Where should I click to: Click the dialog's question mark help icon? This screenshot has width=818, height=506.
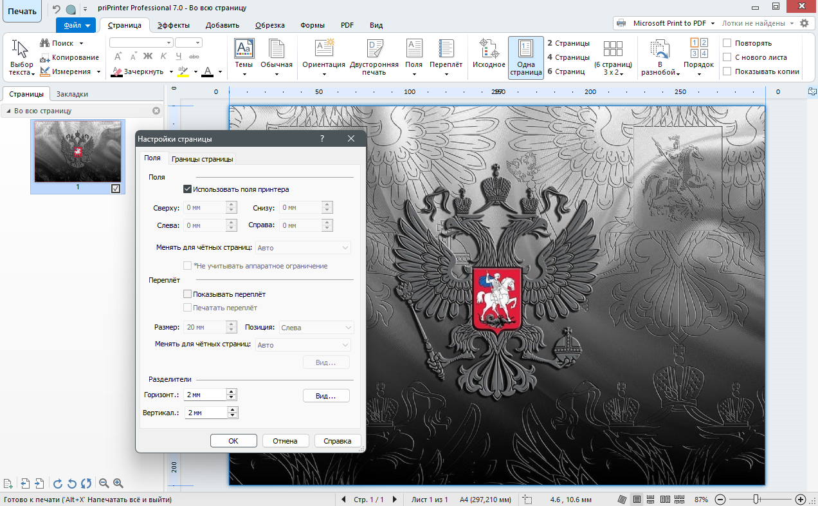[322, 138]
